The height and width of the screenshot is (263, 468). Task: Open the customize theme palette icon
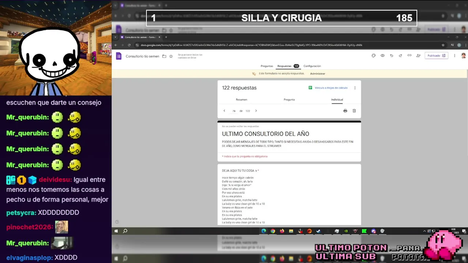point(373,56)
